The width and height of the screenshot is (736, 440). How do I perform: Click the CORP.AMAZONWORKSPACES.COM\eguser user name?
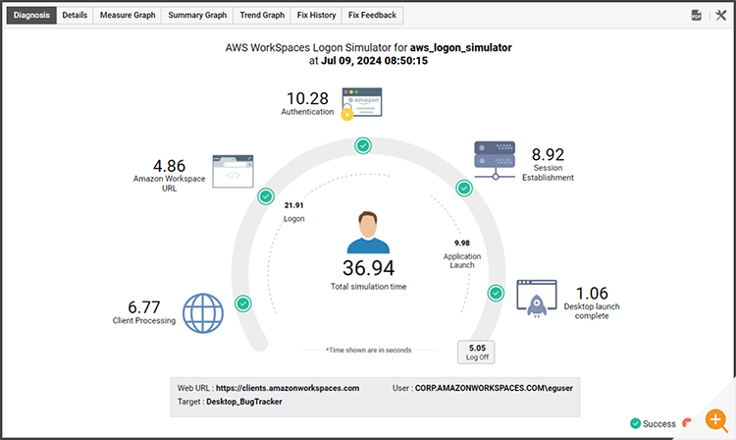tap(494, 388)
